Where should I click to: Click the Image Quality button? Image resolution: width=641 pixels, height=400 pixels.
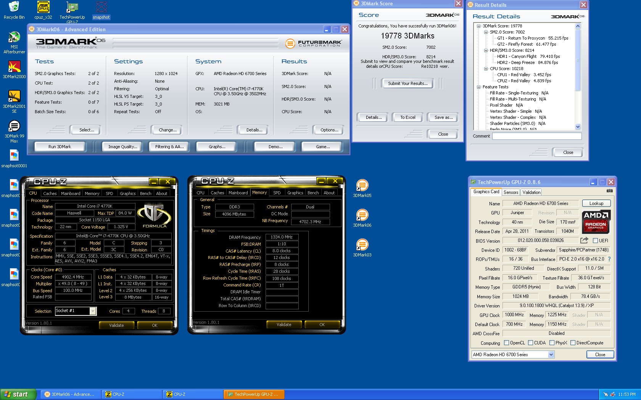pyautogui.click(x=122, y=147)
